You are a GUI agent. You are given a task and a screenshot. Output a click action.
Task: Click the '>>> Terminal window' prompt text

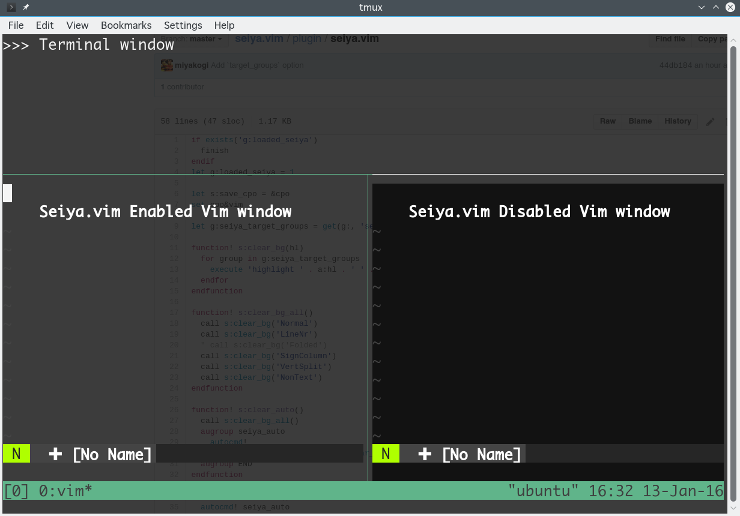click(x=89, y=44)
